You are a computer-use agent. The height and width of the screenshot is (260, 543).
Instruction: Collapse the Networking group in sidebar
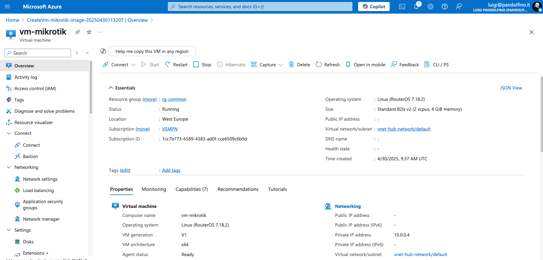pyautogui.click(x=9, y=167)
